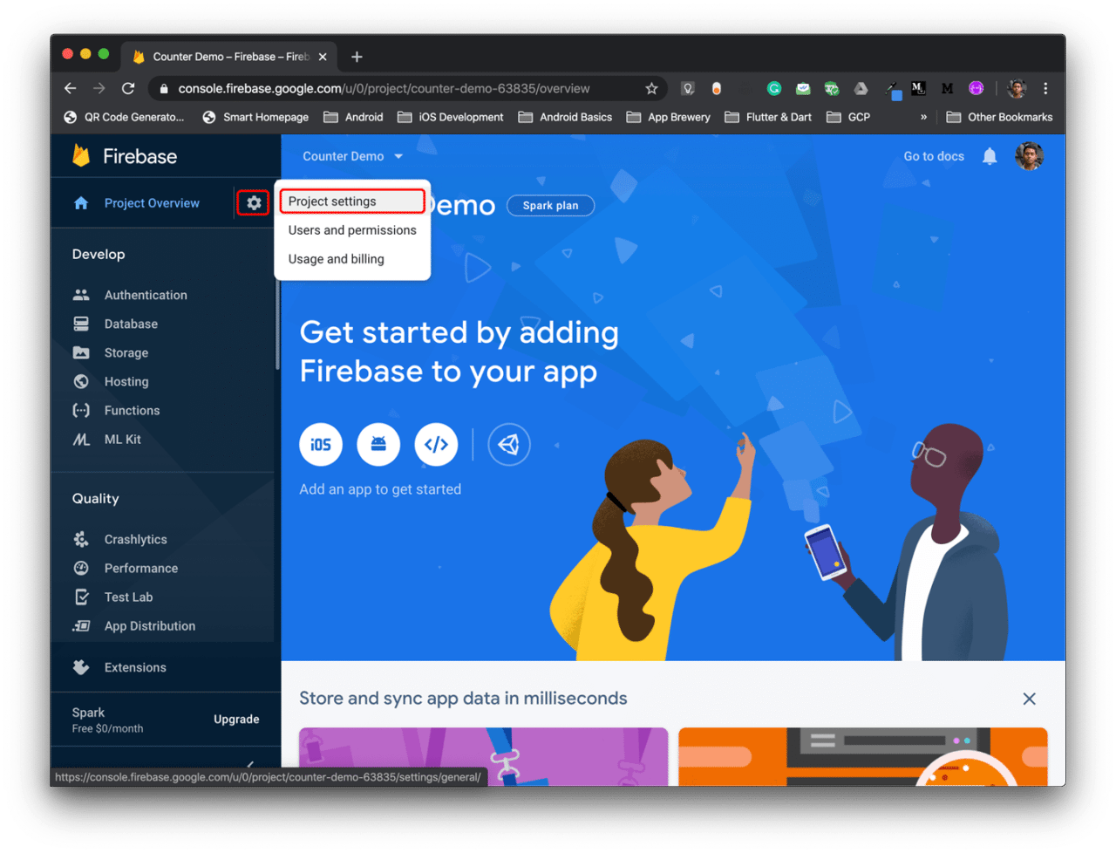Open the iOS Development bookmarks folder
1116x853 pixels.
click(x=451, y=117)
